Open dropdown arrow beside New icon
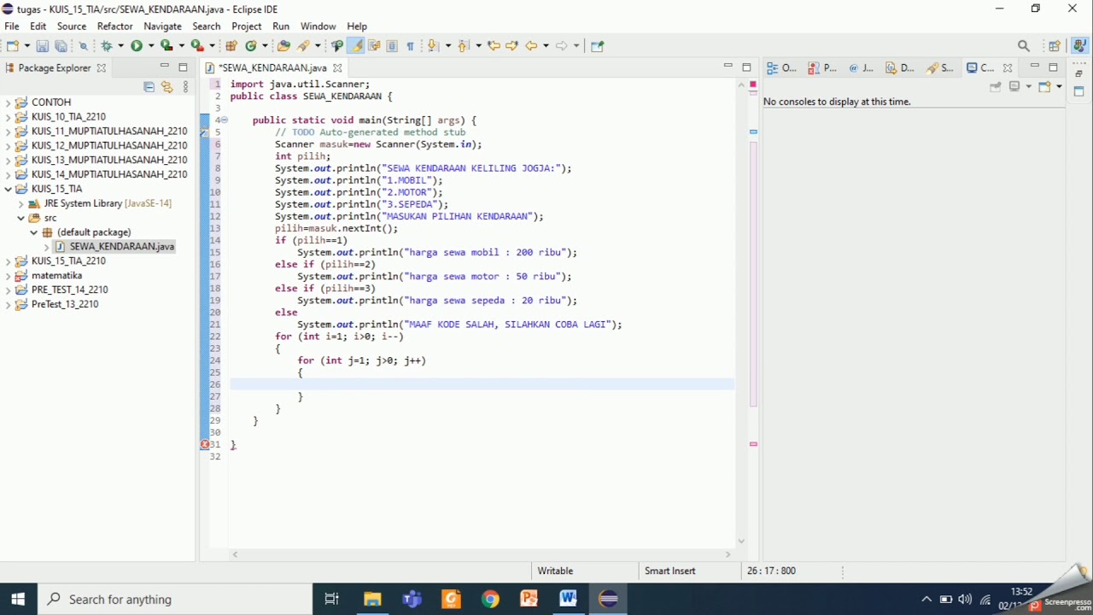The width and height of the screenshot is (1093, 615). [x=26, y=46]
